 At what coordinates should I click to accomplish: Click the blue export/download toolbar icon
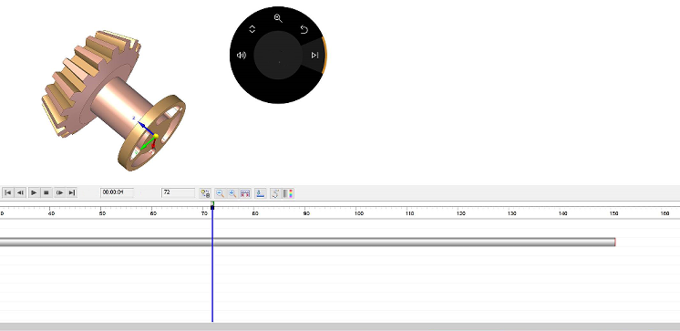[260, 193]
